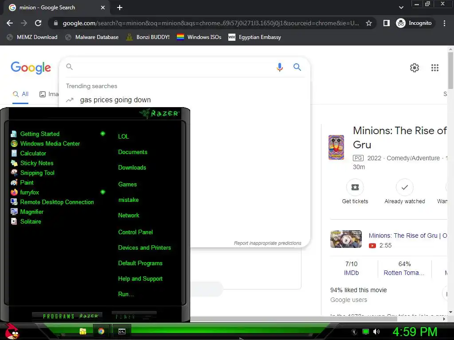Start voice search with microphone icon
This screenshot has width=454, height=340.
[x=279, y=67]
